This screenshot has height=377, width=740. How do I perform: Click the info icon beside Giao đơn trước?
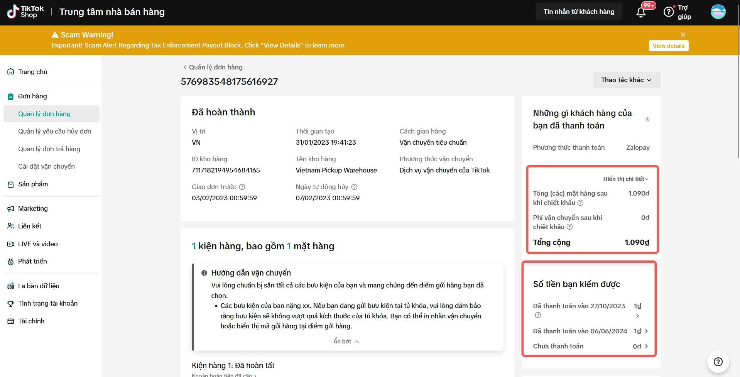[x=242, y=187]
